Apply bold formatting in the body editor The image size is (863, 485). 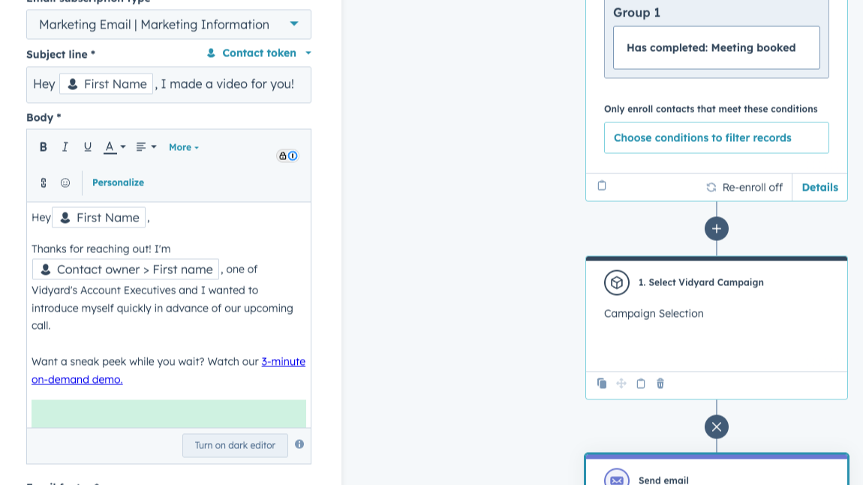pyautogui.click(x=43, y=146)
